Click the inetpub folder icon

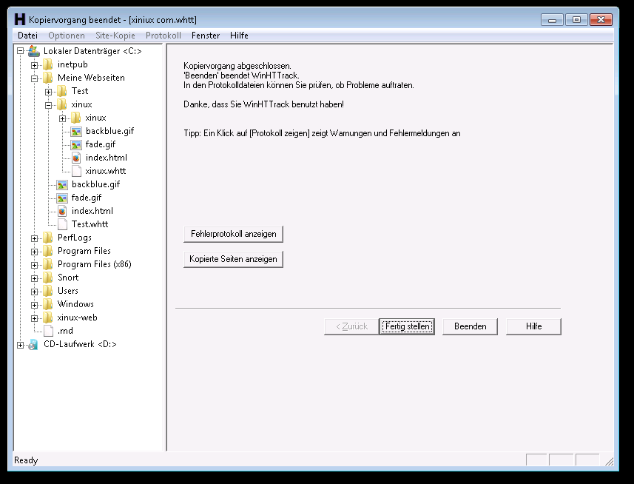[x=48, y=64]
